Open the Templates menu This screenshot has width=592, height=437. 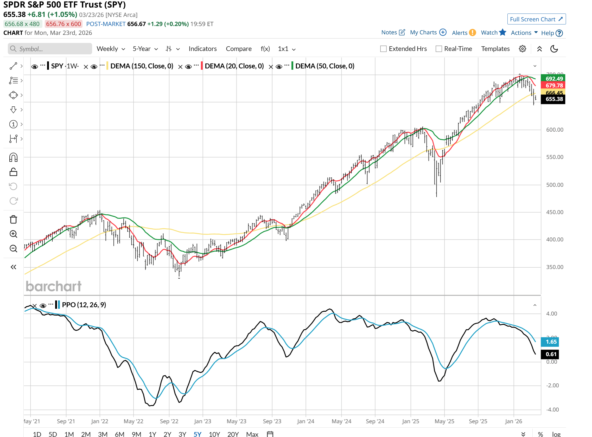[495, 49]
